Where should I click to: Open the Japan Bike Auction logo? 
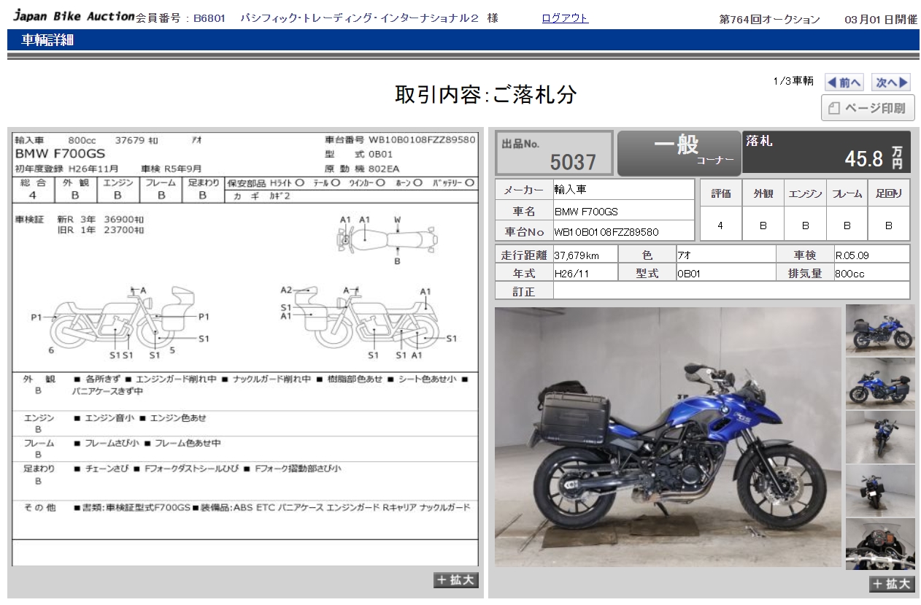pyautogui.click(x=74, y=16)
